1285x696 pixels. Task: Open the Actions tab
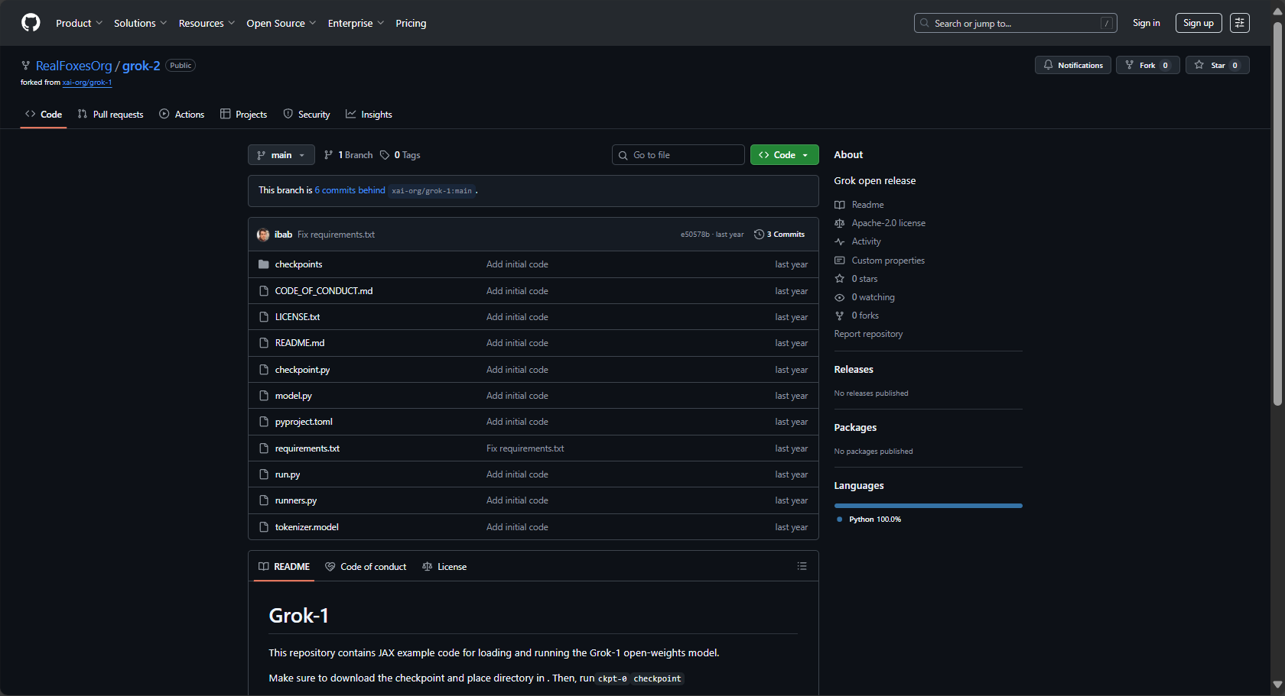click(x=181, y=115)
